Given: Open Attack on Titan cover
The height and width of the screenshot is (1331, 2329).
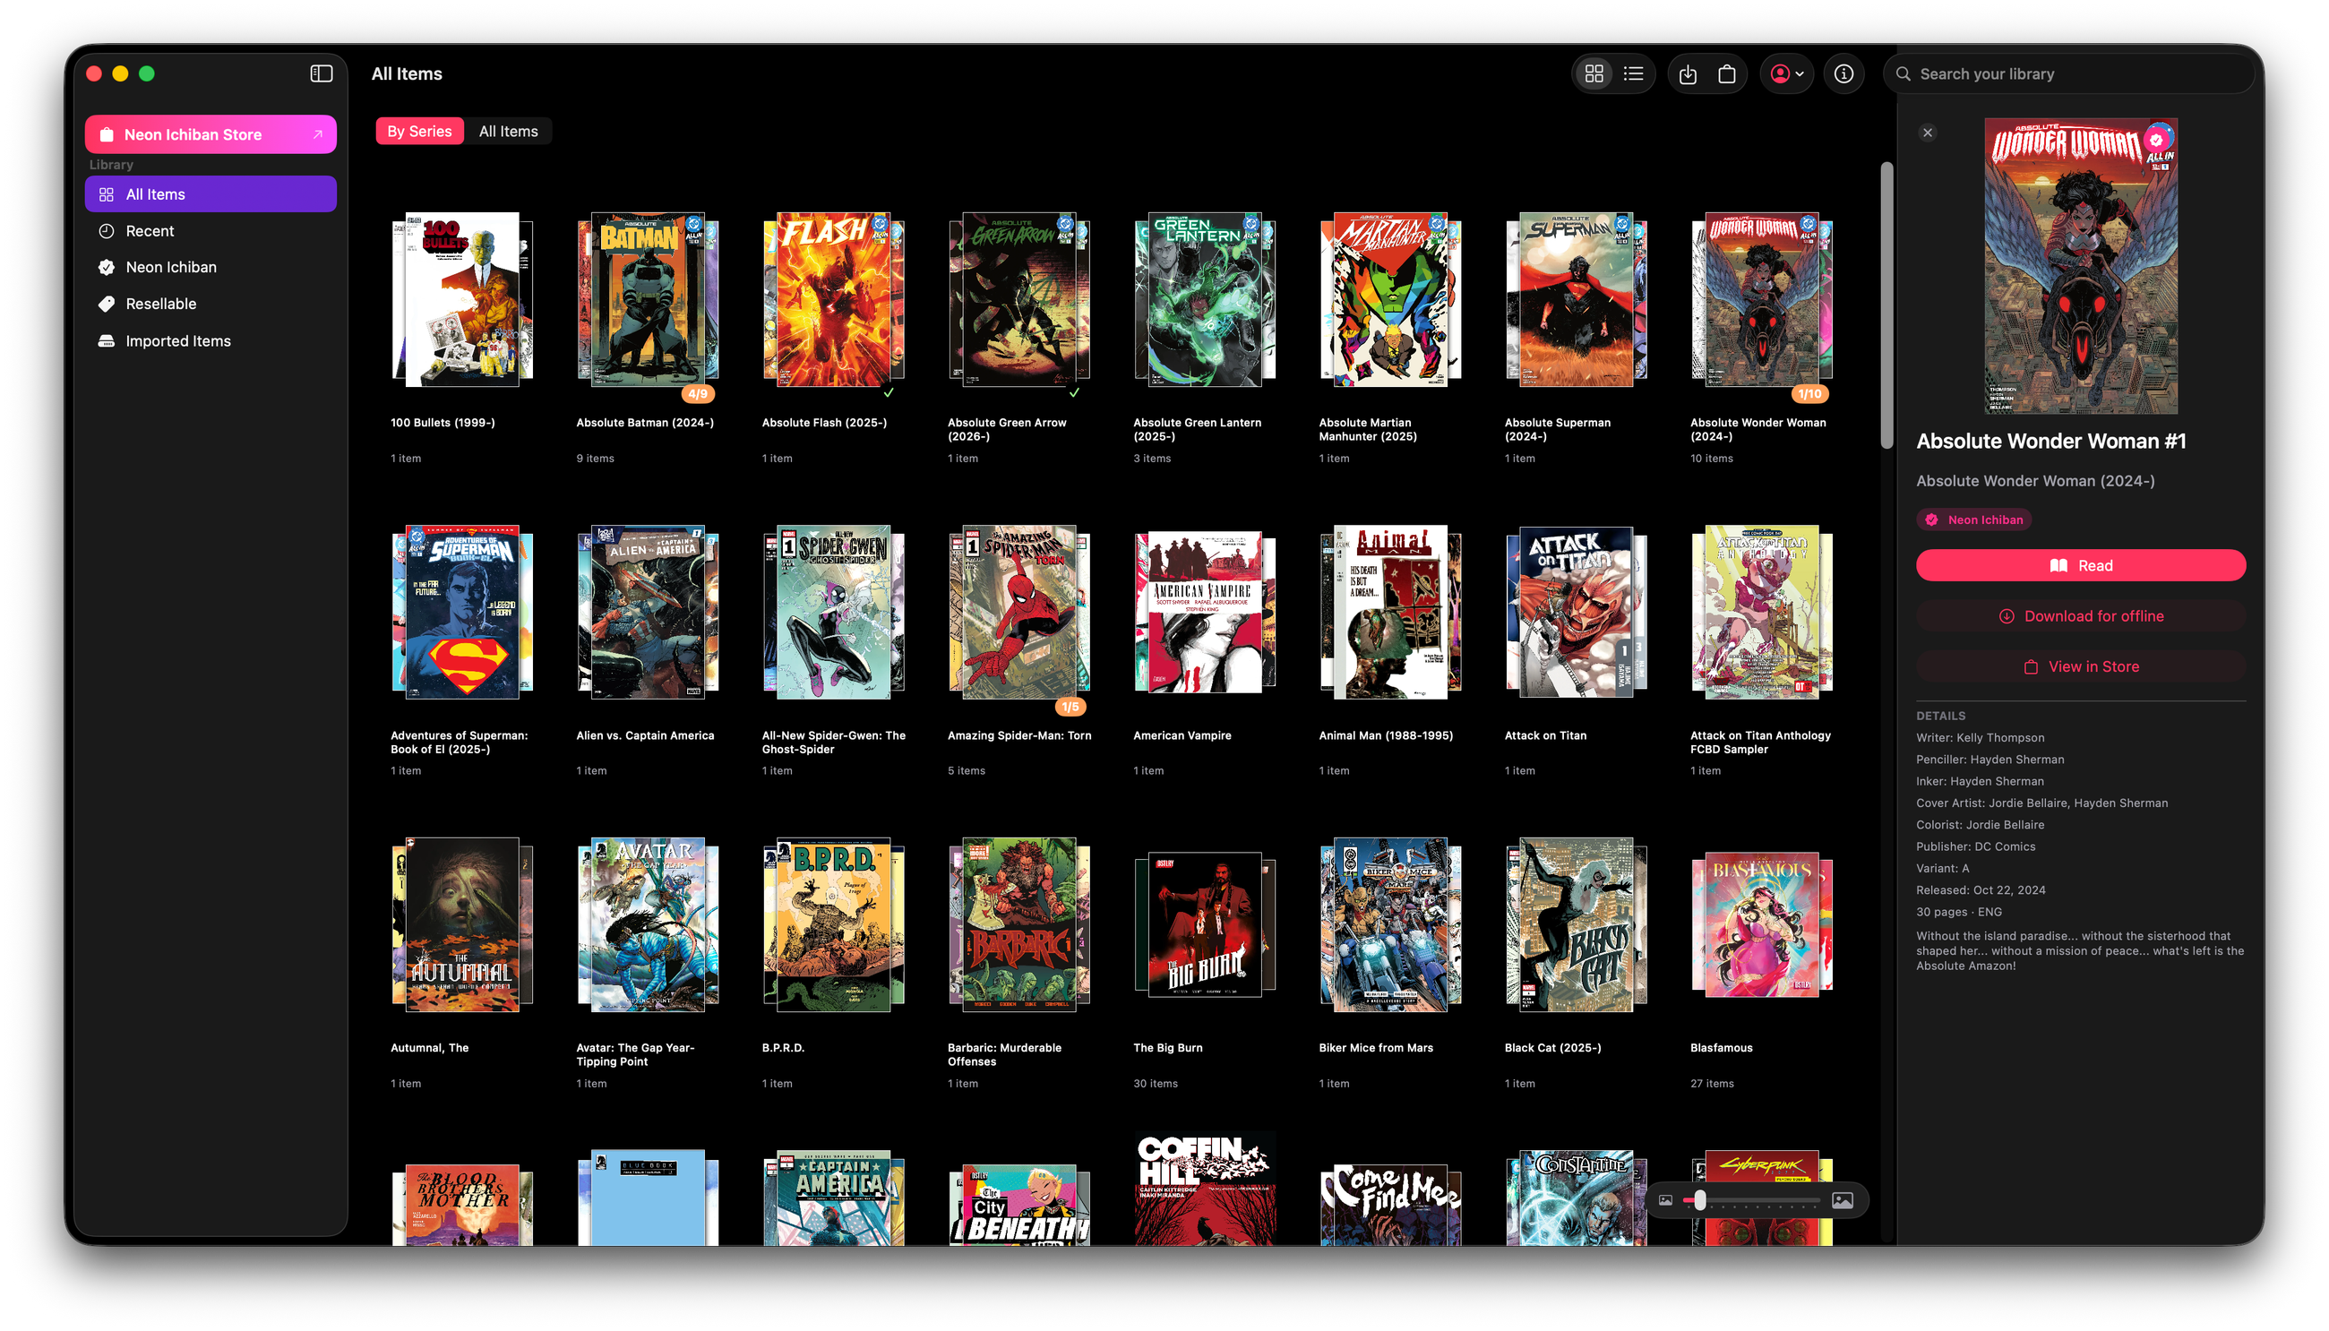Looking at the screenshot, I should click(1576, 612).
